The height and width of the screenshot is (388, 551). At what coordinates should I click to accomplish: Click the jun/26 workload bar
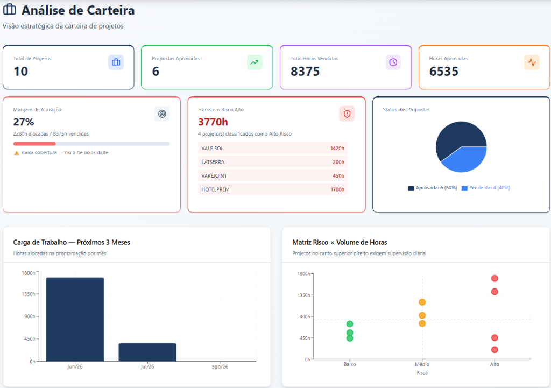tap(75, 319)
